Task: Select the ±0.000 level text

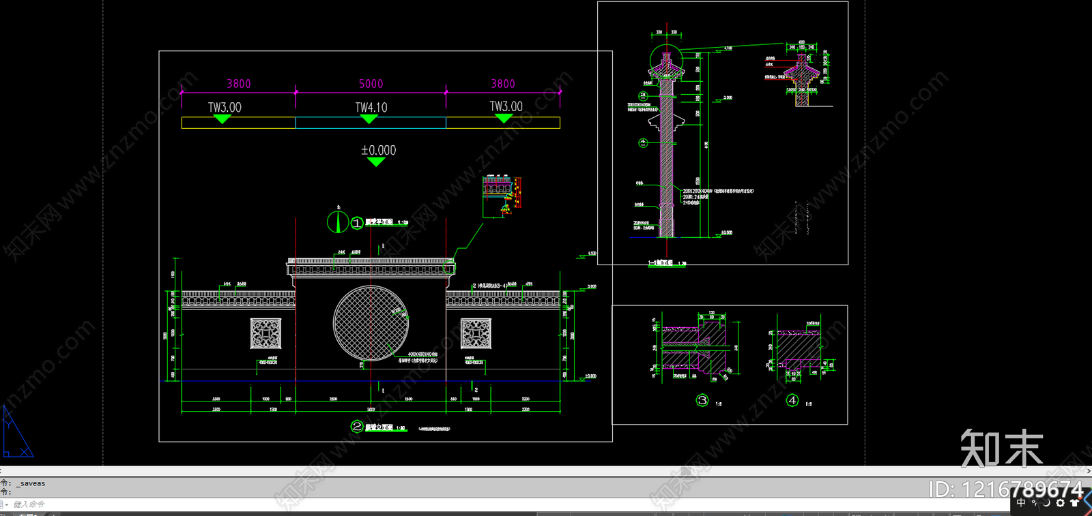Action: pos(378,151)
